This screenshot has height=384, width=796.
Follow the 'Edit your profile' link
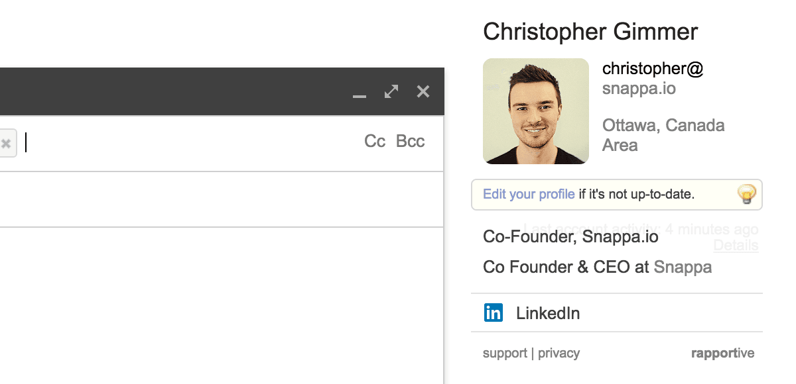point(529,194)
